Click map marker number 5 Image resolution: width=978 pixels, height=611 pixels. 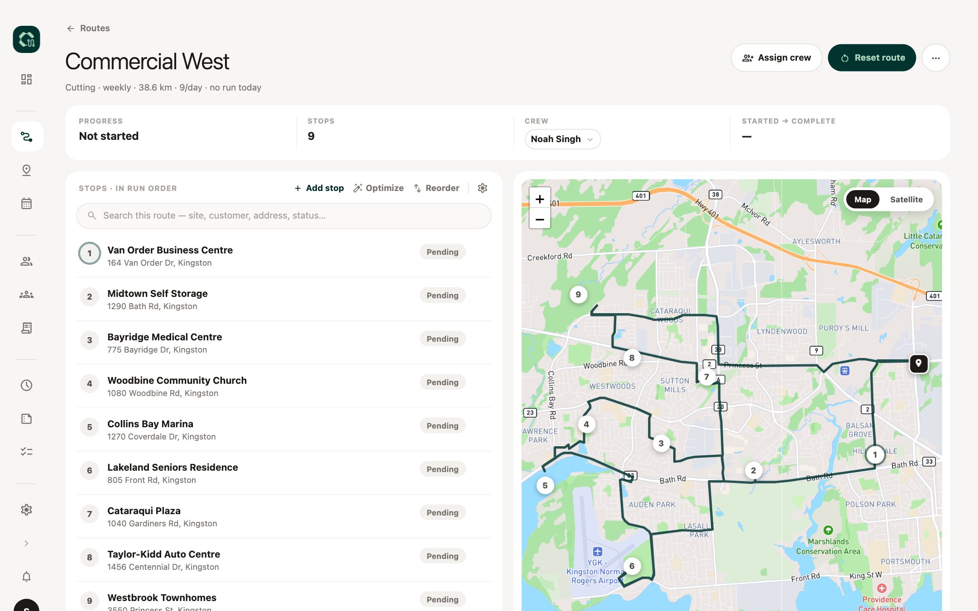tap(545, 486)
